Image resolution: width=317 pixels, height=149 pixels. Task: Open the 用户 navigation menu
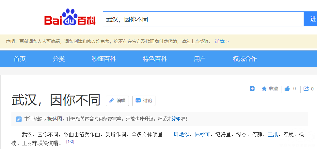199,59
